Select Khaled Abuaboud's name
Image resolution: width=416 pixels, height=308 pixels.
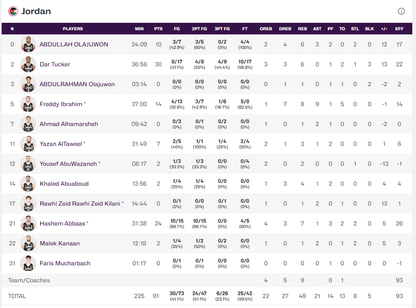pyautogui.click(x=64, y=184)
